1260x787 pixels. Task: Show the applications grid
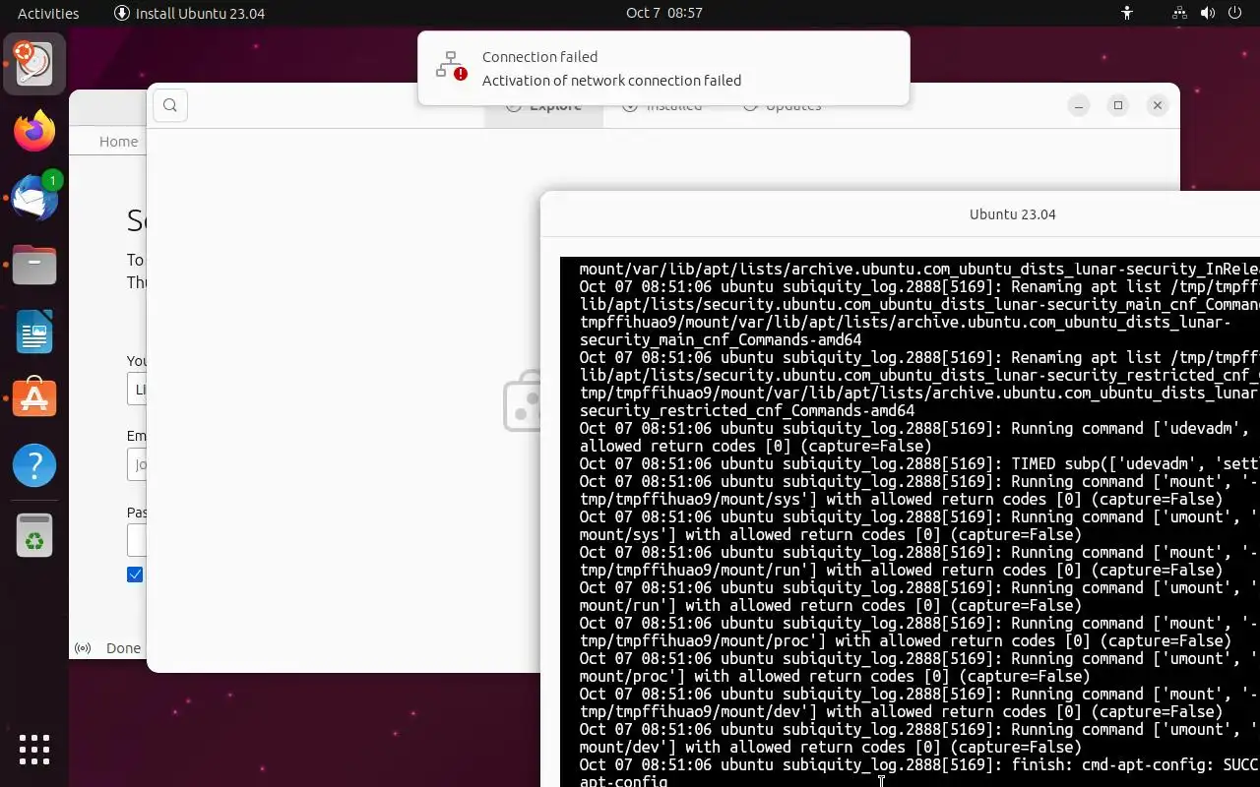34,749
